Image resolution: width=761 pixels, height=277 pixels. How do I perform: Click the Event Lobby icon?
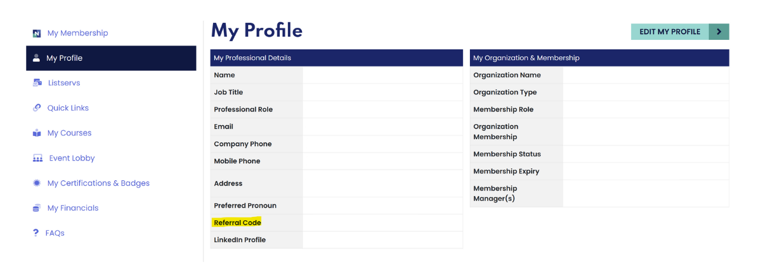[x=37, y=158]
